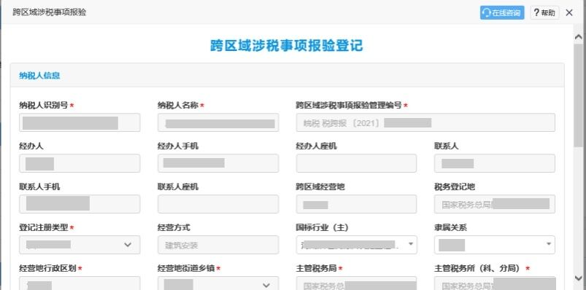
Task: Open the 登记注册类型 dropdown
Action: click(x=80, y=245)
